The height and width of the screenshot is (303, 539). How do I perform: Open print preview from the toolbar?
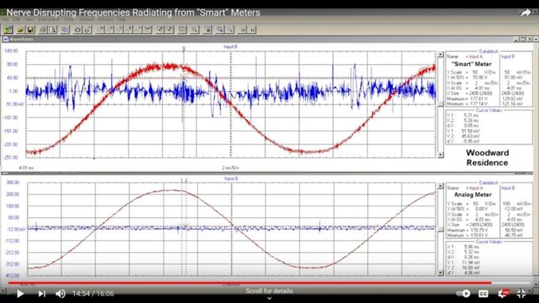pos(52,30)
